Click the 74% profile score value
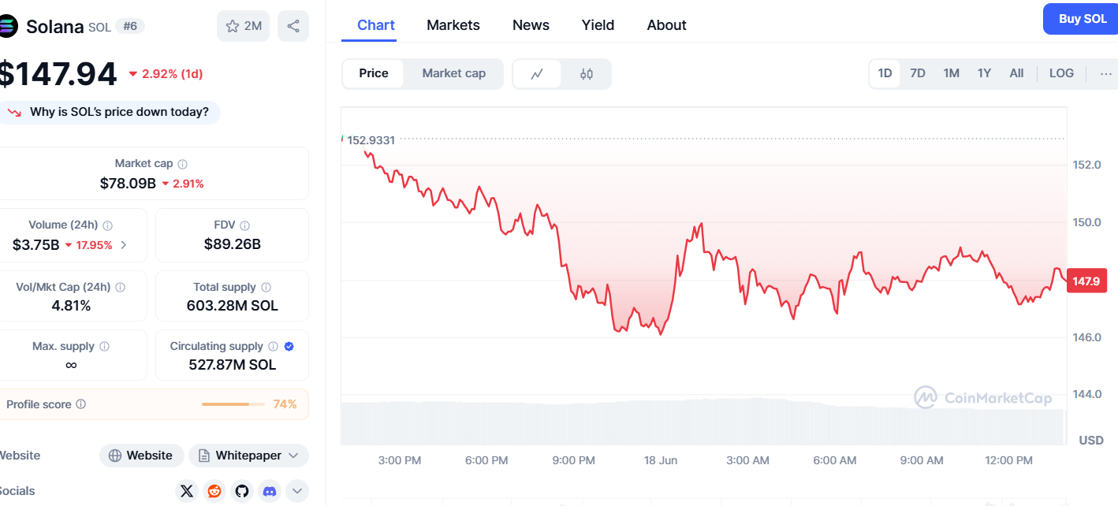 coord(285,404)
